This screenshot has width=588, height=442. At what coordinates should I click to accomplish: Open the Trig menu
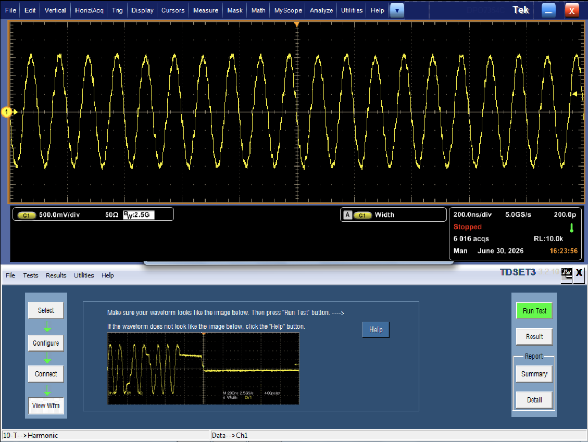click(x=117, y=10)
